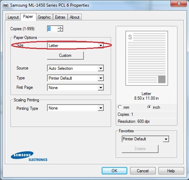Open the Printing Type scaling dropdown

tap(75, 108)
